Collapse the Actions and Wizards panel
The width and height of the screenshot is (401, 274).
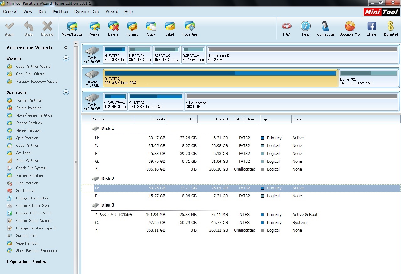point(66,48)
